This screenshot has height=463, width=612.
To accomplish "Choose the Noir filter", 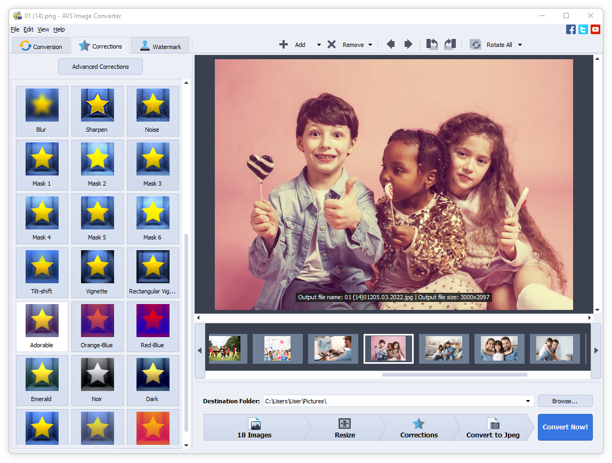I will [x=97, y=380].
